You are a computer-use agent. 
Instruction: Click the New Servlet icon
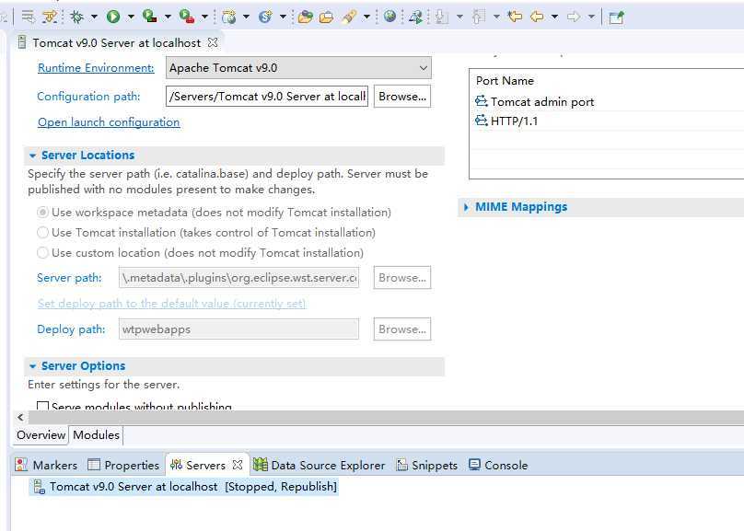[265, 17]
